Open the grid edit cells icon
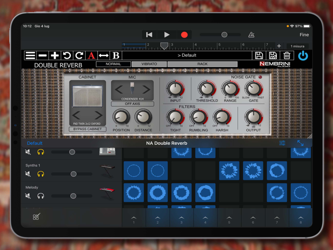Screen dimensions: 333x250 coord(36,217)
